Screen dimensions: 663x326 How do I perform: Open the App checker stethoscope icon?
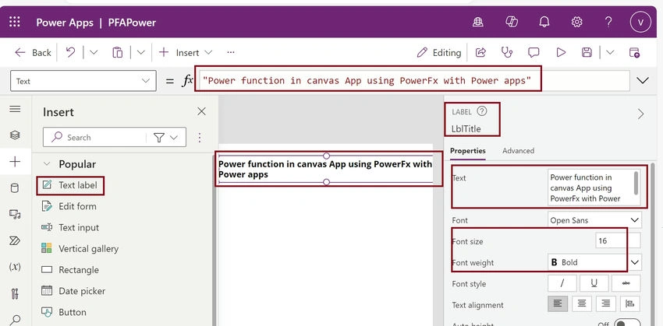506,52
